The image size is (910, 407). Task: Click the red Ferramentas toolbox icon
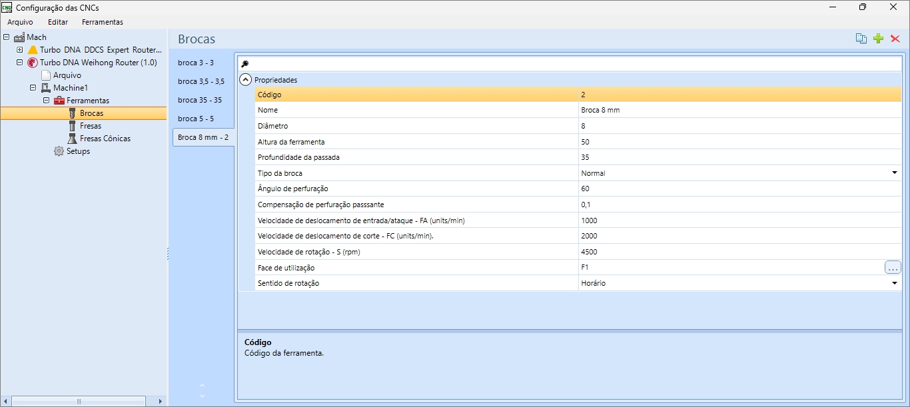pos(59,101)
